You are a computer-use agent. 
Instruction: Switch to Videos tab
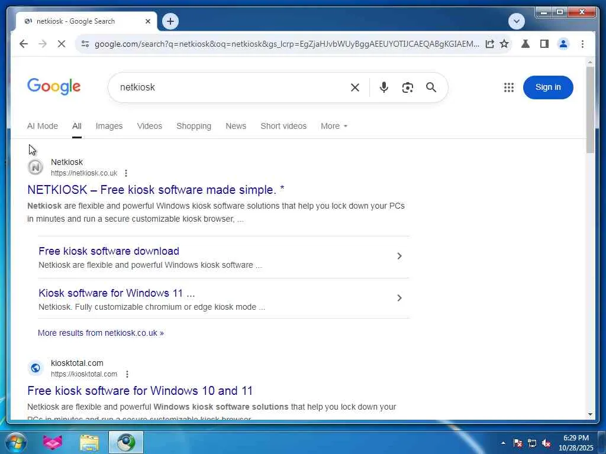pos(150,126)
